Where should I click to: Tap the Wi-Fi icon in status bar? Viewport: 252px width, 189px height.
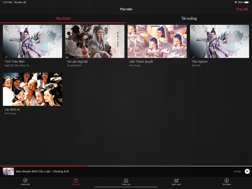(235, 2)
